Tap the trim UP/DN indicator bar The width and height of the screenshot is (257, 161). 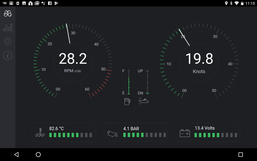(x=148, y=82)
